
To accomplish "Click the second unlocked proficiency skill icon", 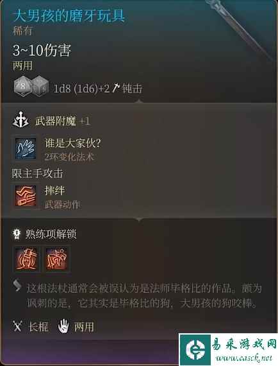I will [56, 259].
